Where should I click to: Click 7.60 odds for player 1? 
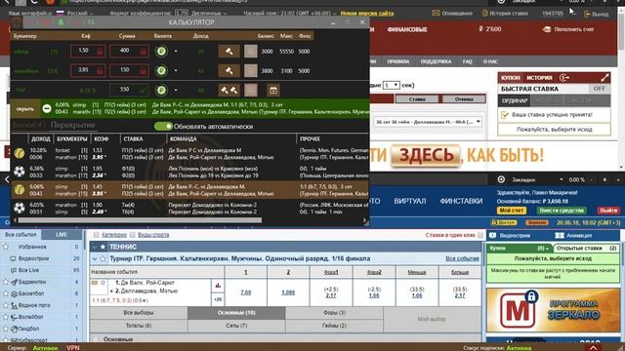pyautogui.click(x=245, y=292)
